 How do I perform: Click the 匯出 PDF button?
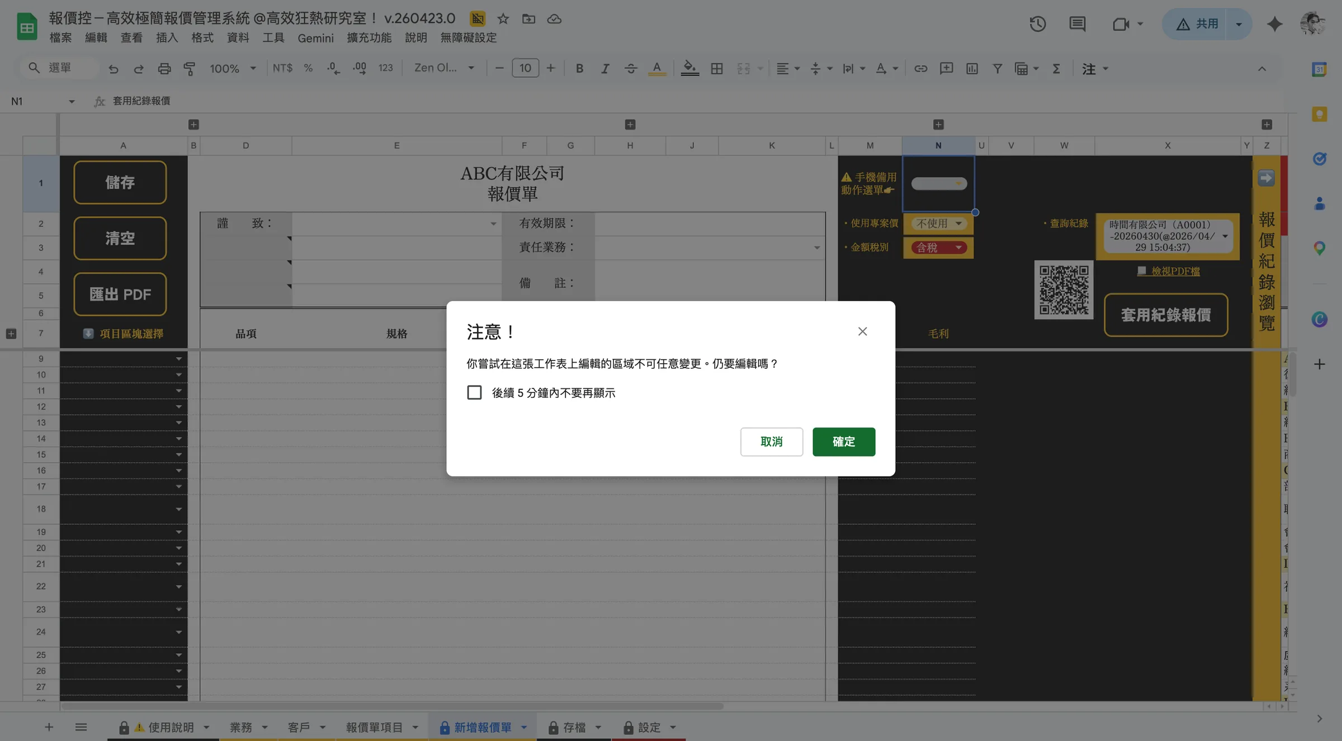coord(120,294)
